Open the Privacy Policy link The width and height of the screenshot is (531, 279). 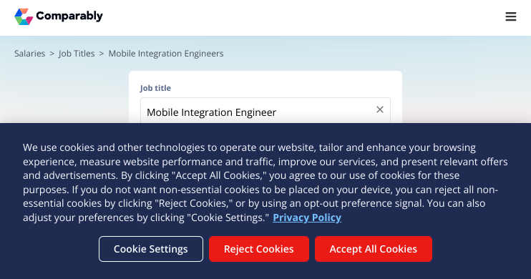(x=307, y=217)
